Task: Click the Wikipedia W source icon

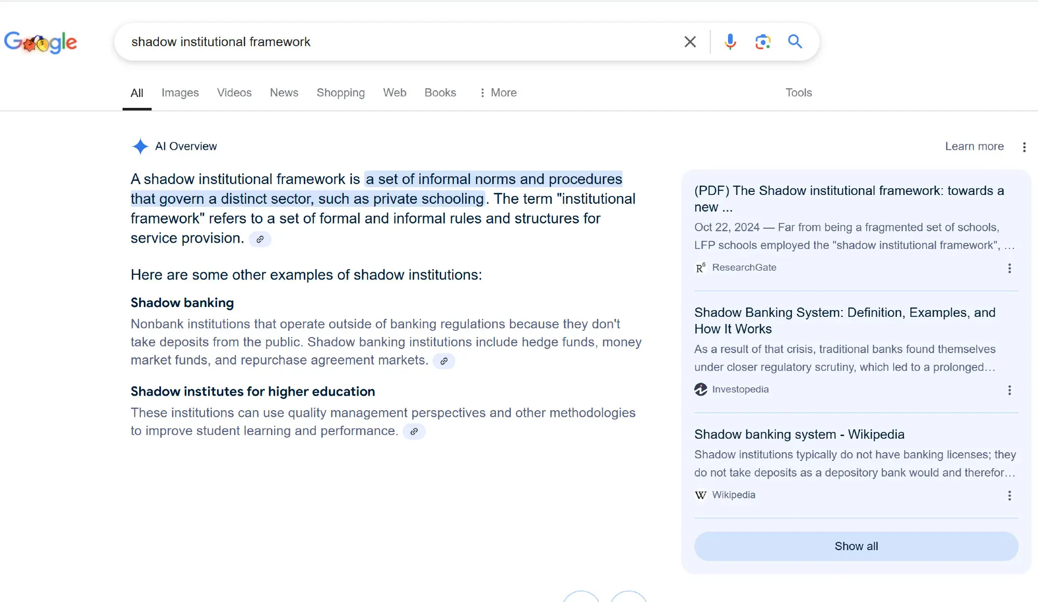Action: (701, 495)
